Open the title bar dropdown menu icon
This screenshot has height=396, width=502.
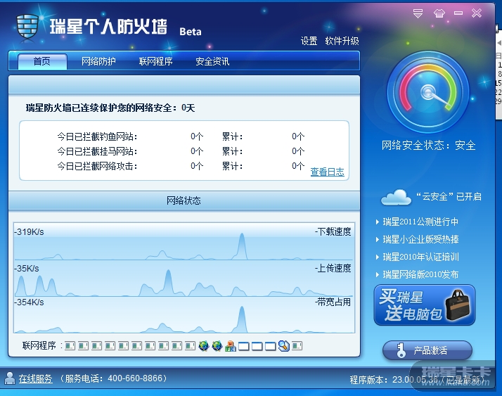coord(418,13)
